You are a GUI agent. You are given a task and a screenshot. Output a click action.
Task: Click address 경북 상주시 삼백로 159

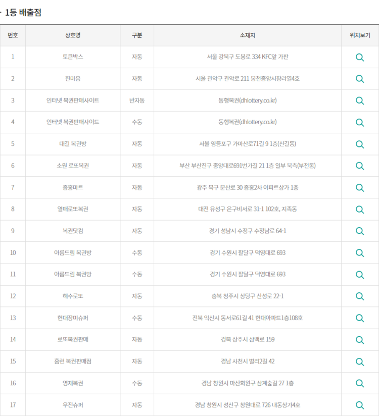point(248,339)
